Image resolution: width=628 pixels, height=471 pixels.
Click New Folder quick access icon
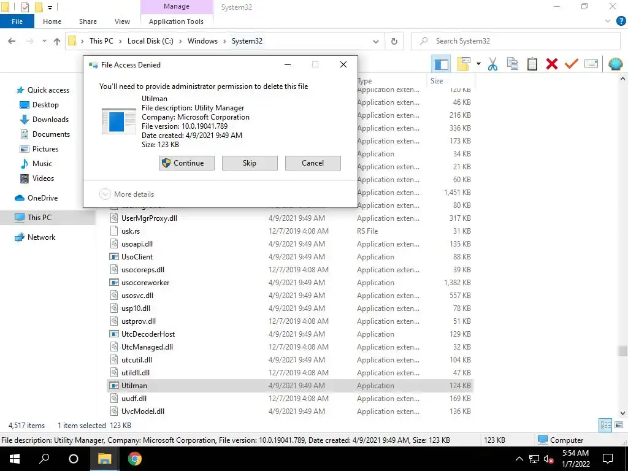click(x=39, y=7)
